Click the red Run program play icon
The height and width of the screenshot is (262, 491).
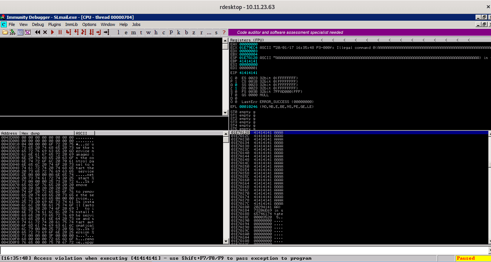52,32
